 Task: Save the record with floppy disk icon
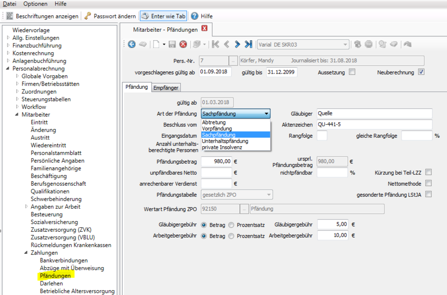point(172,44)
